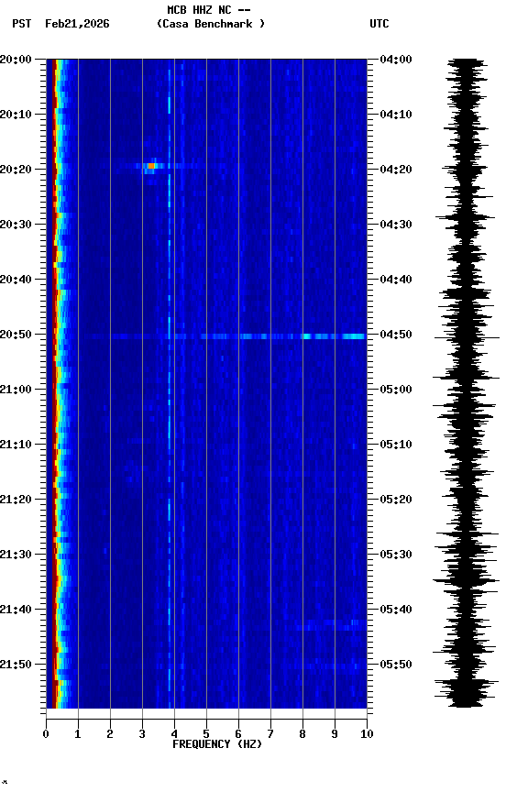Click the seismogram waveform trace beside the spectrogram
This screenshot has height=792, width=506.
click(466, 383)
